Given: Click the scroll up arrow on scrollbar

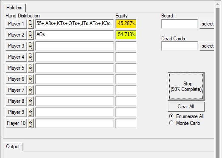Looking at the screenshot, I should pos(218,4).
